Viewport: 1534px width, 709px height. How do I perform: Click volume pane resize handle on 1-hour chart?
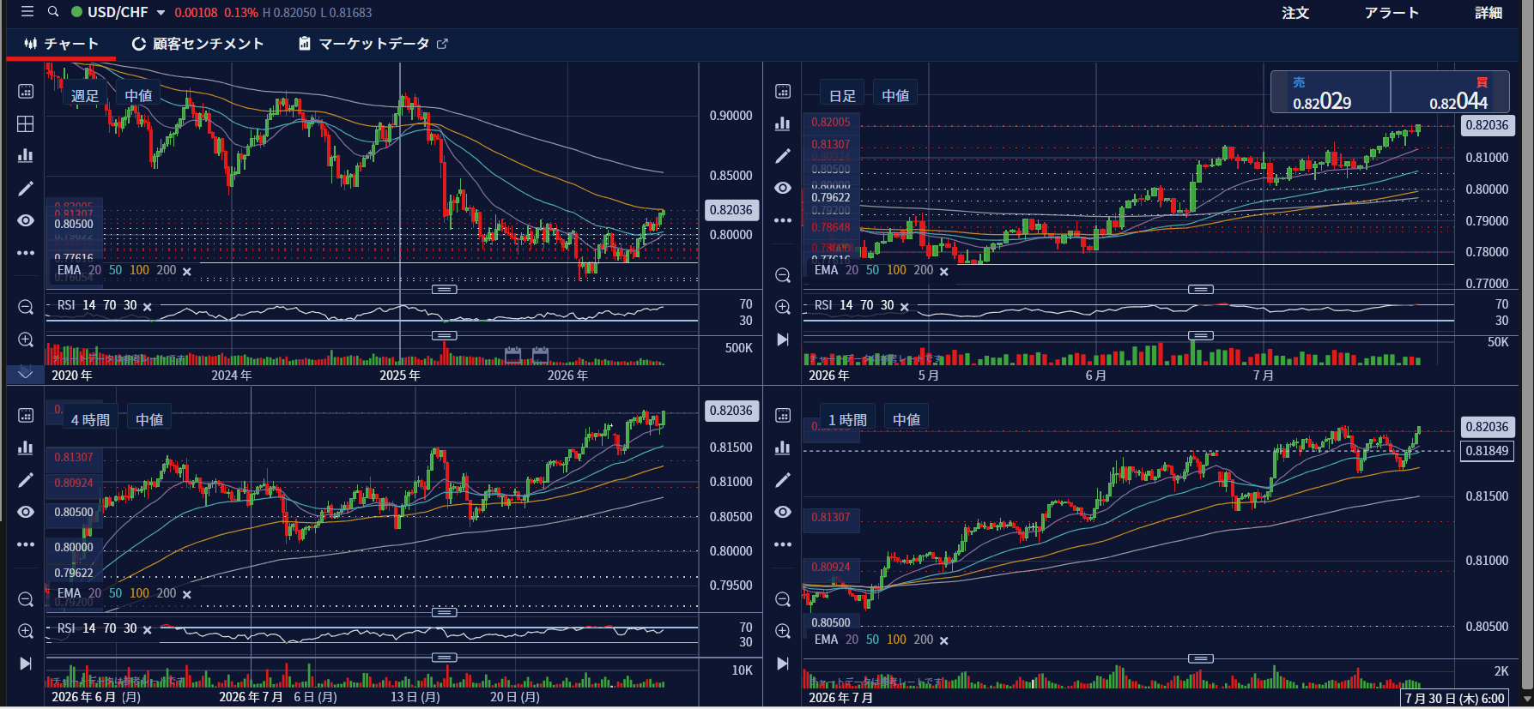(x=1201, y=658)
